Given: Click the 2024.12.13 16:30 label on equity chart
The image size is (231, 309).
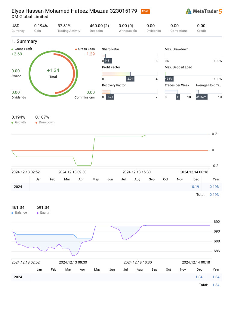Looking at the screenshot, I should [x=138, y=262].
